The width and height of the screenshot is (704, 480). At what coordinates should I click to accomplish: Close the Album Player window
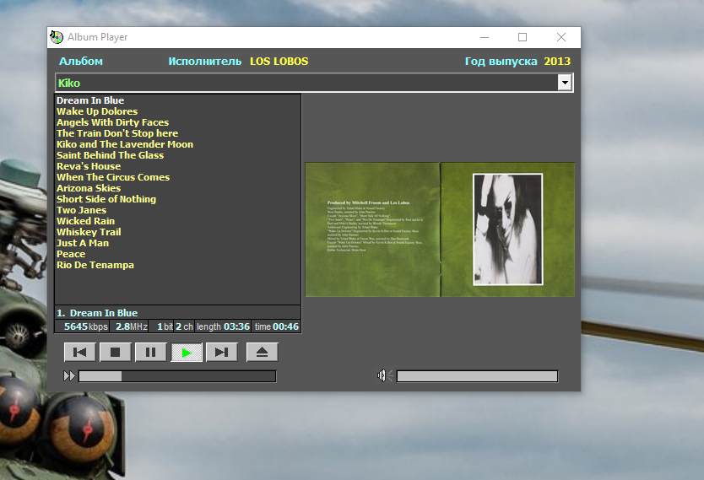coord(561,37)
